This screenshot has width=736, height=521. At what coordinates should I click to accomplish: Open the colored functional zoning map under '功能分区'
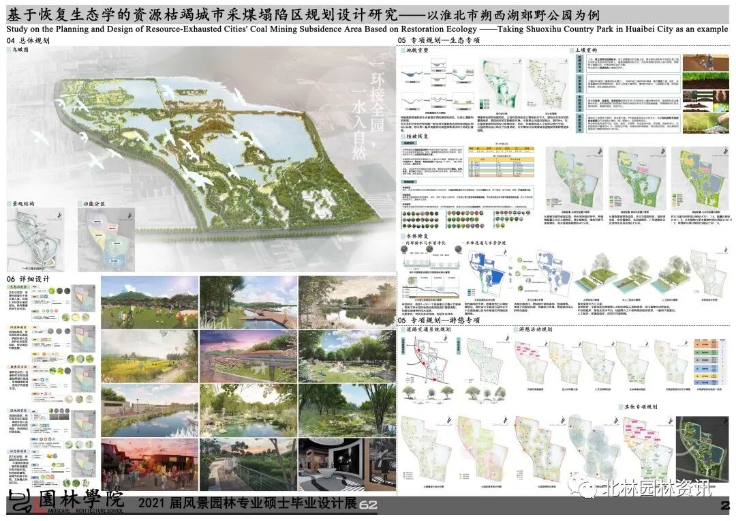click(106, 239)
